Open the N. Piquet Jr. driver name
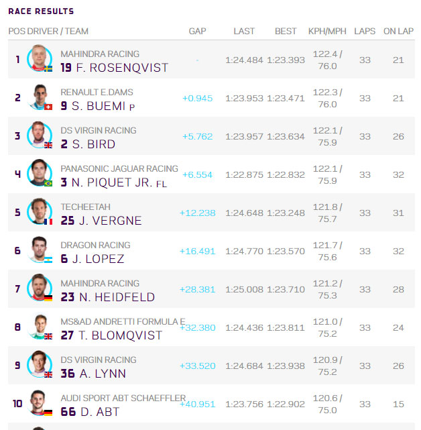 click(112, 182)
